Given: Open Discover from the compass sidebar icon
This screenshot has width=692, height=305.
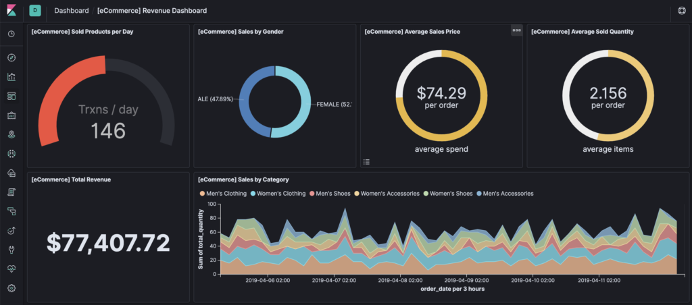Looking at the screenshot, I should click(11, 58).
